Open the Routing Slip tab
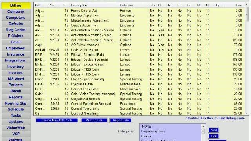Image resolution: width=251 pixels, height=141 pixels. click(16, 103)
